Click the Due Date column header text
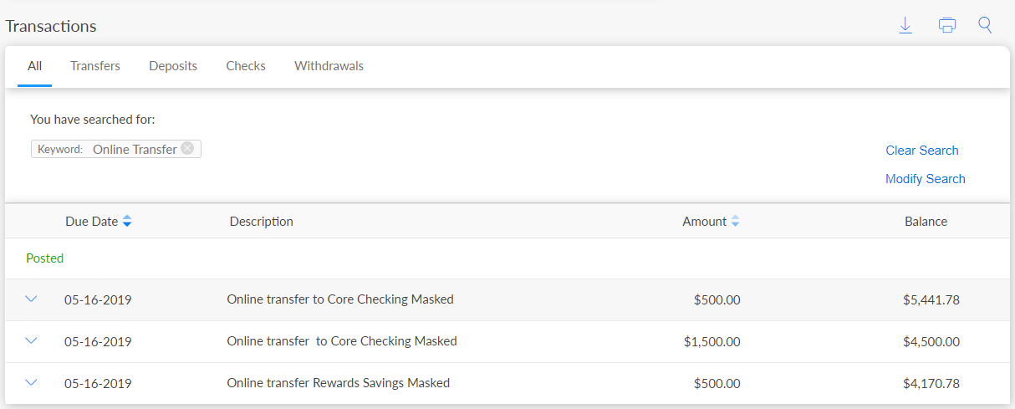Viewport: 1015px width, 409px height. pos(91,222)
